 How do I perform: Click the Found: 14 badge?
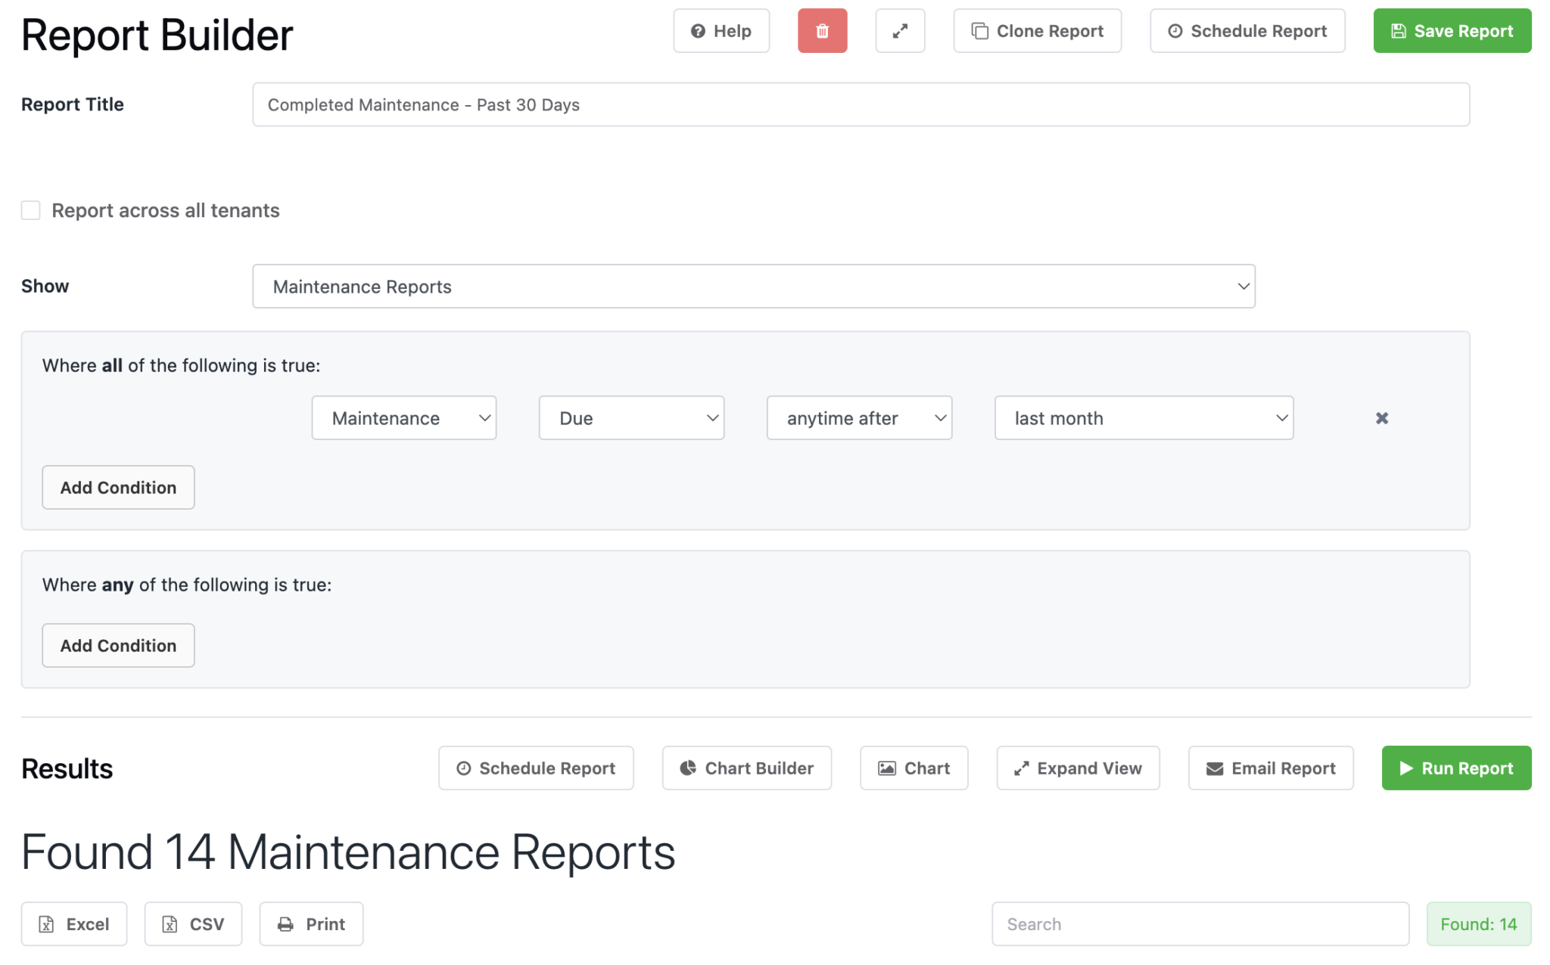point(1478,923)
